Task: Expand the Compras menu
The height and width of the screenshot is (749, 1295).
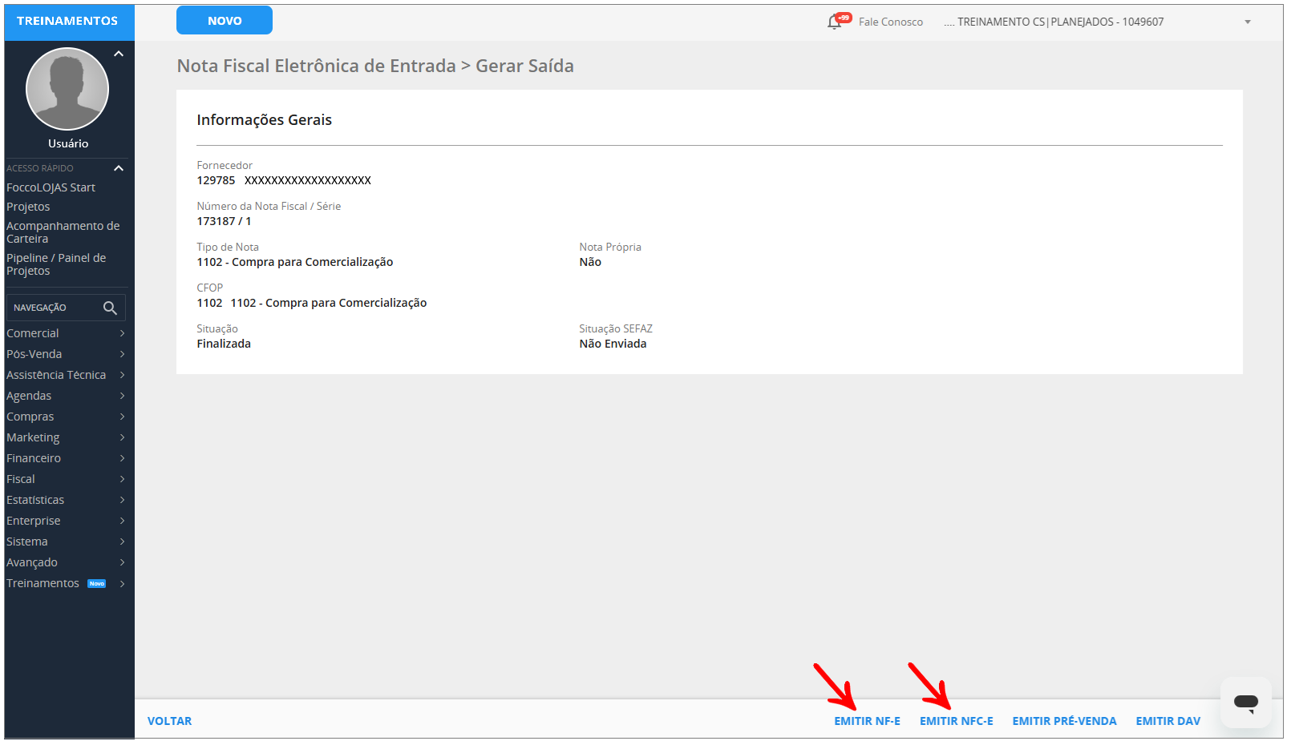Action: [x=30, y=416]
